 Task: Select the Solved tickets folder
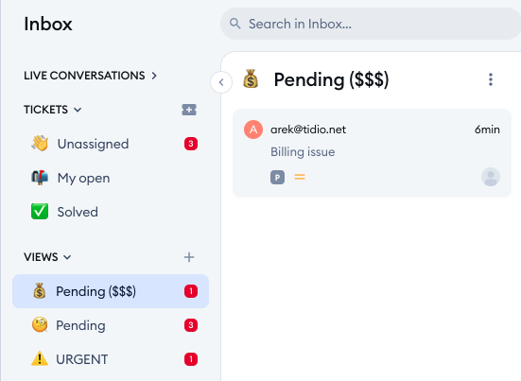[x=111, y=212]
